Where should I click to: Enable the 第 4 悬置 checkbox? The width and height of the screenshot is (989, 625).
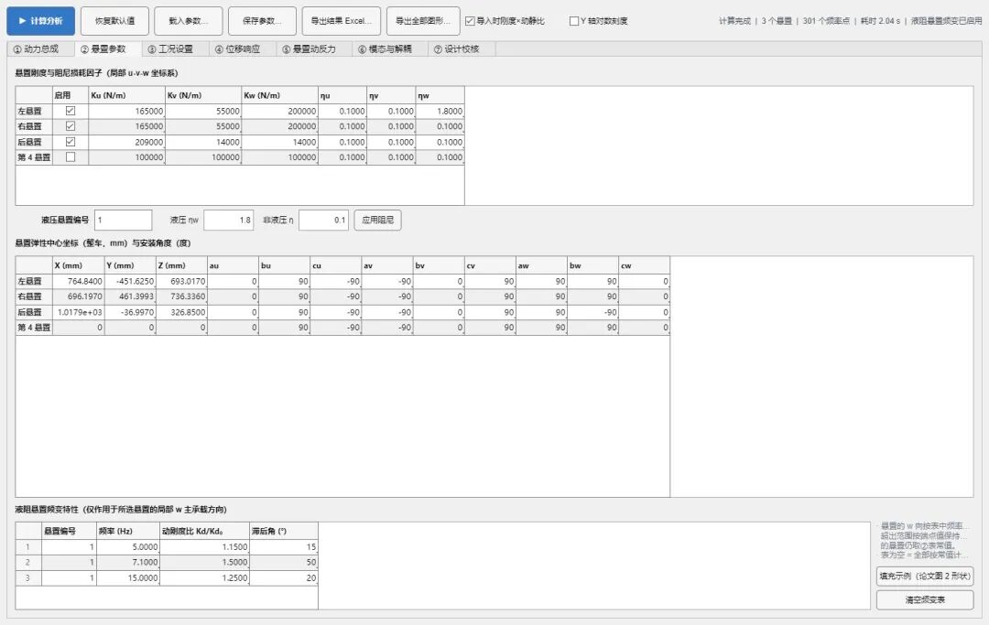coord(71,156)
